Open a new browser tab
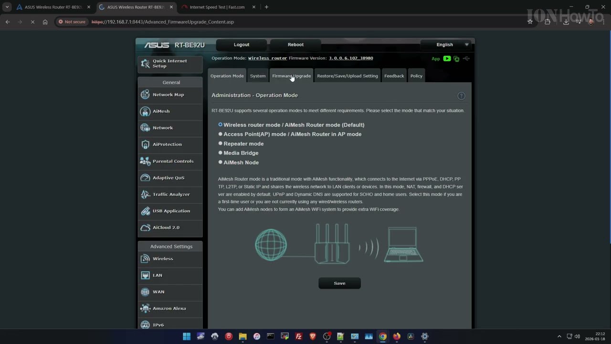Image resolution: width=611 pixels, height=344 pixels. click(266, 7)
